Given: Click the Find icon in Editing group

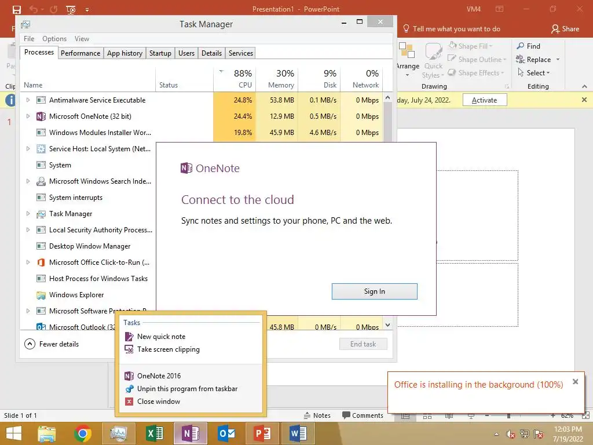Looking at the screenshot, I should (x=521, y=46).
